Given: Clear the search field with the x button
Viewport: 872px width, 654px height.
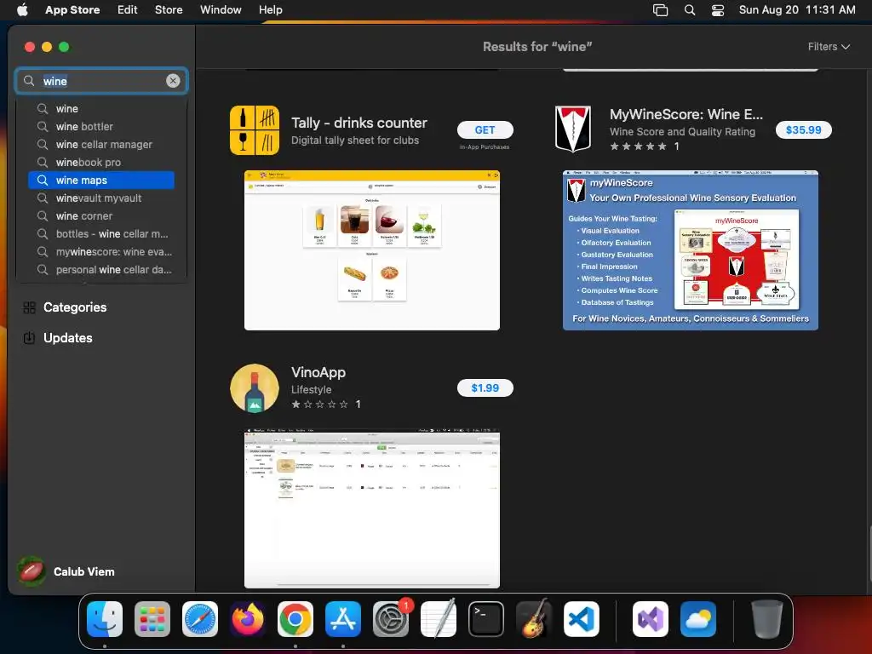Looking at the screenshot, I should 173,81.
